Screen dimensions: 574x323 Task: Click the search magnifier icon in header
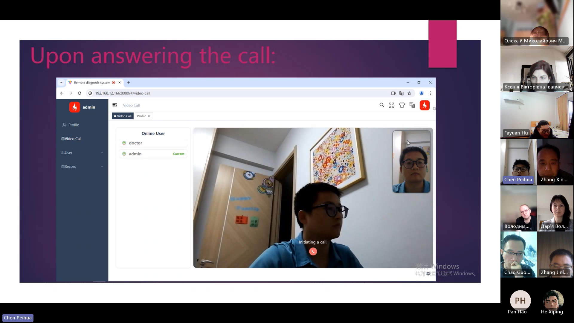pos(382,105)
